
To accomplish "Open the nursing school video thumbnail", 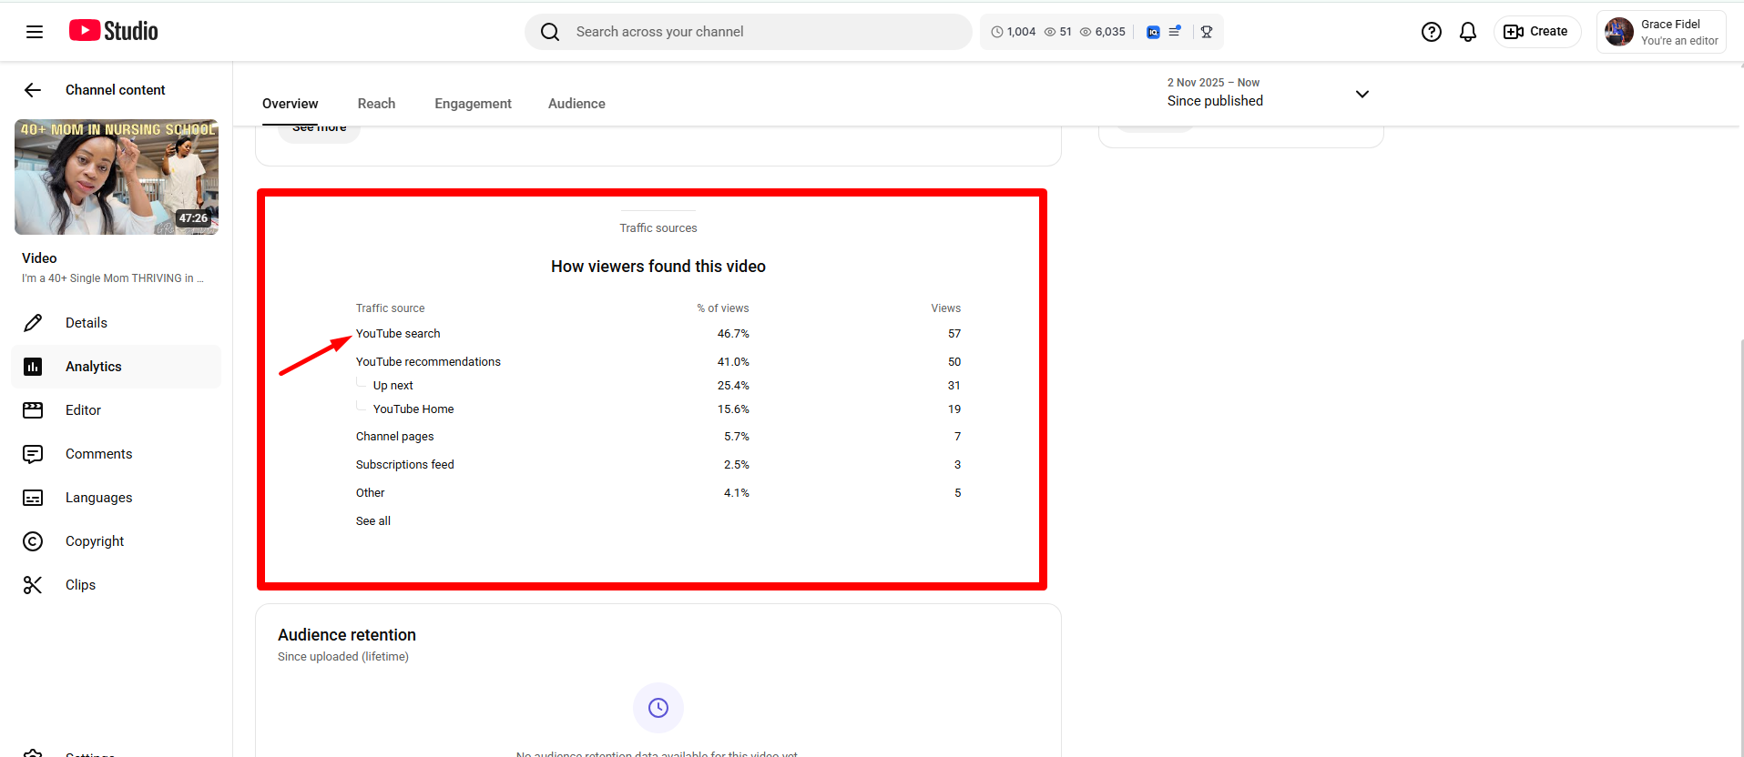I will 117,177.
